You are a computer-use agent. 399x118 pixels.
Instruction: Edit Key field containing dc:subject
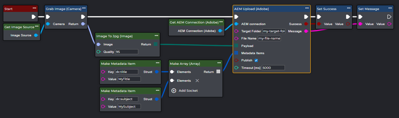(x=127, y=99)
